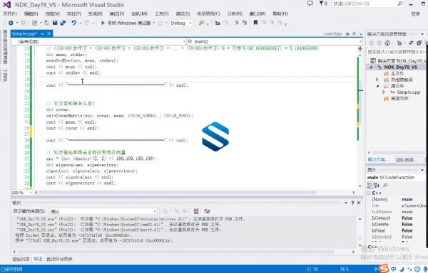Screen dimensions: 428x273
Task: Switch to the Team Explorer tab in right panel
Action: point(406,160)
